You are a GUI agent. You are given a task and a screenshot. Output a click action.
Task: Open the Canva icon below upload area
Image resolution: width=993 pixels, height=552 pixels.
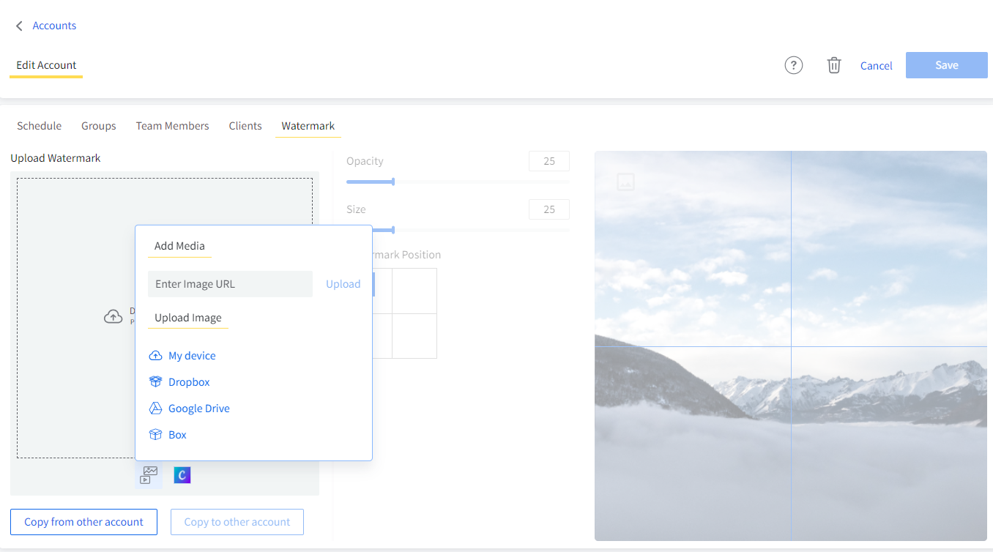182,475
